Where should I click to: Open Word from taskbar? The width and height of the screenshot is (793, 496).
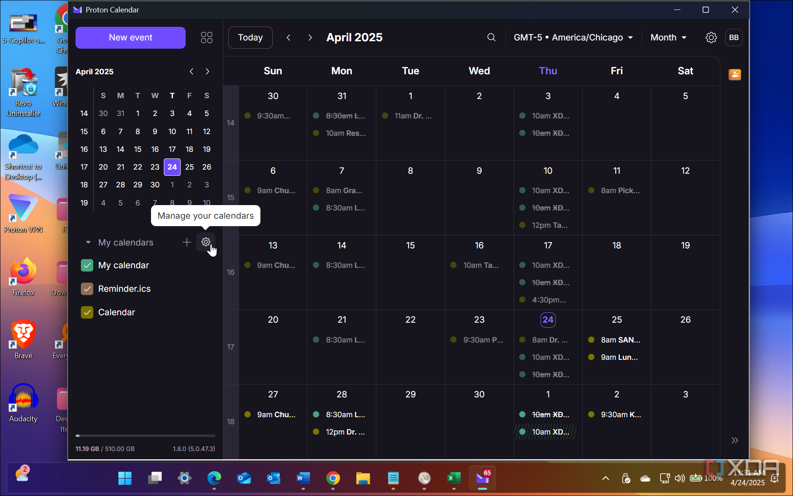pyautogui.click(x=303, y=478)
